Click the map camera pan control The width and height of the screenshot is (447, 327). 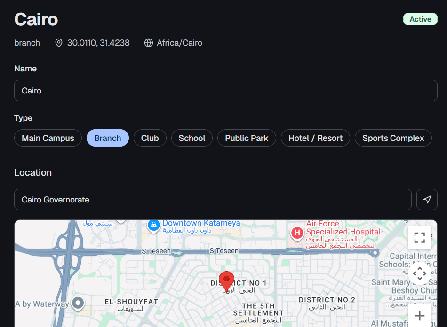tap(420, 273)
